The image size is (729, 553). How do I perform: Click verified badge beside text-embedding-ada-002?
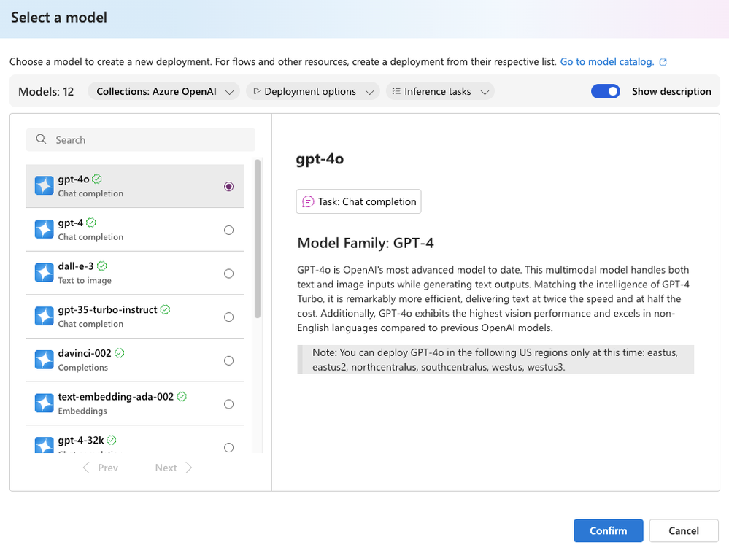(x=182, y=396)
